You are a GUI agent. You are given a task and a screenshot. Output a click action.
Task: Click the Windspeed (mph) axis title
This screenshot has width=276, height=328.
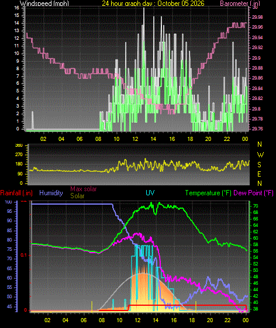44,3
